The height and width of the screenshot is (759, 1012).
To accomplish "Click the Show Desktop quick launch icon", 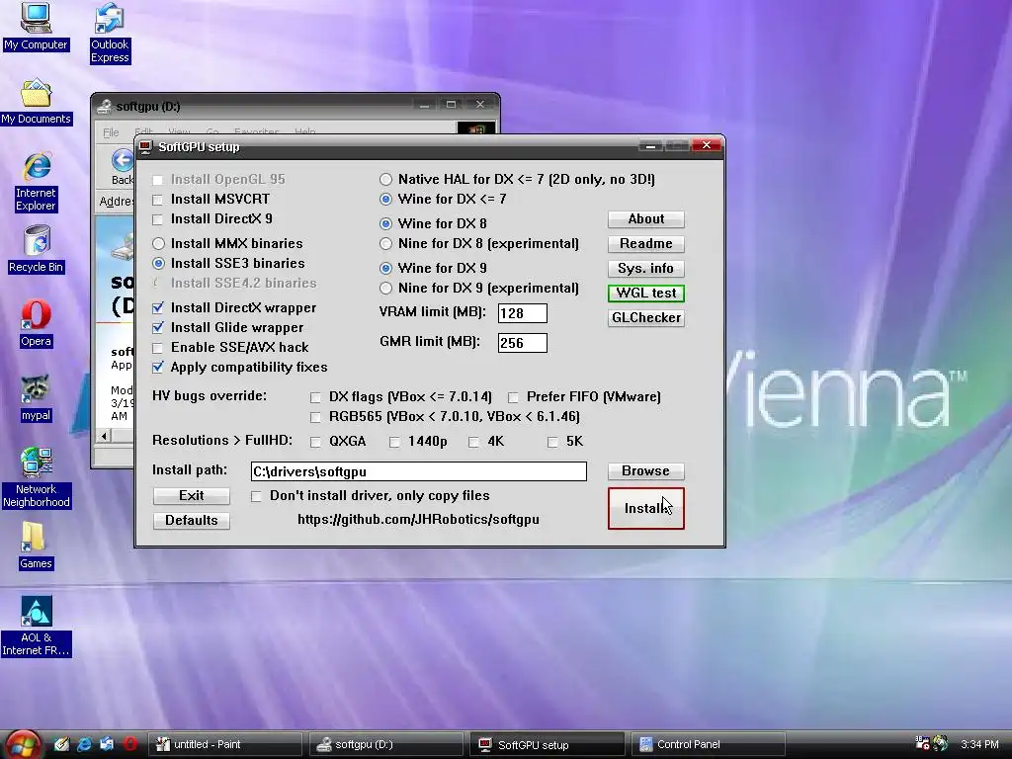I will [x=61, y=744].
